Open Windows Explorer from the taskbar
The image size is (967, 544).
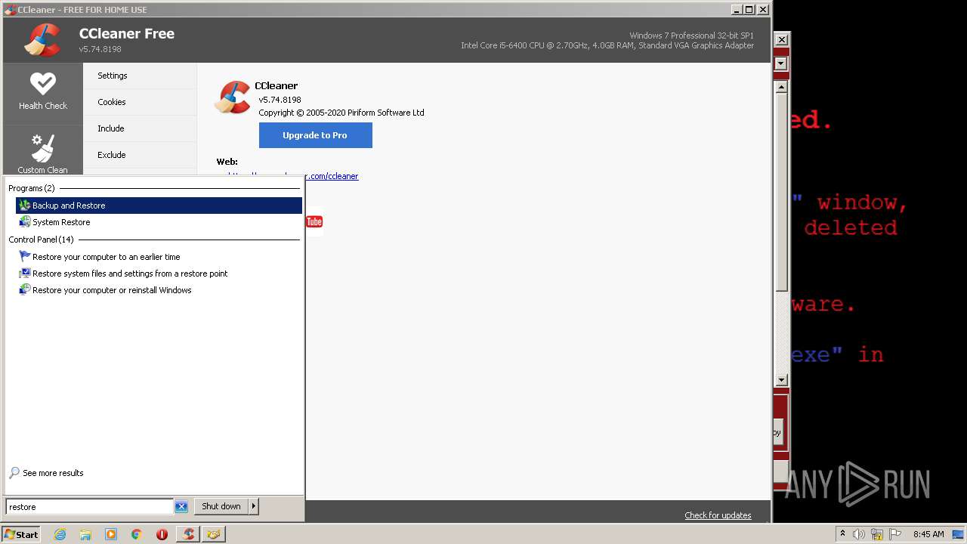click(x=85, y=534)
